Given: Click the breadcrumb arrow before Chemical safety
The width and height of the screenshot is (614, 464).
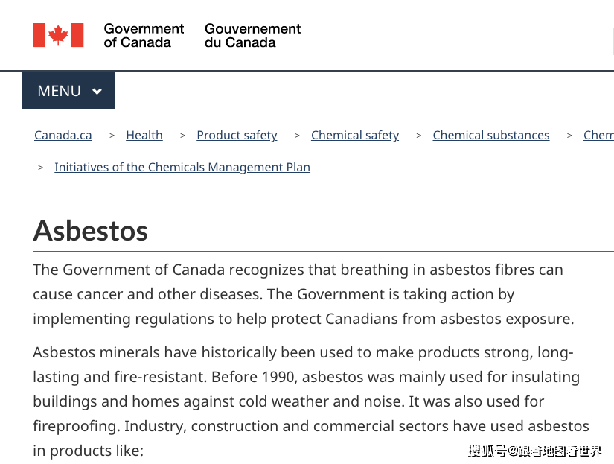Looking at the screenshot, I should pyautogui.click(x=297, y=136).
